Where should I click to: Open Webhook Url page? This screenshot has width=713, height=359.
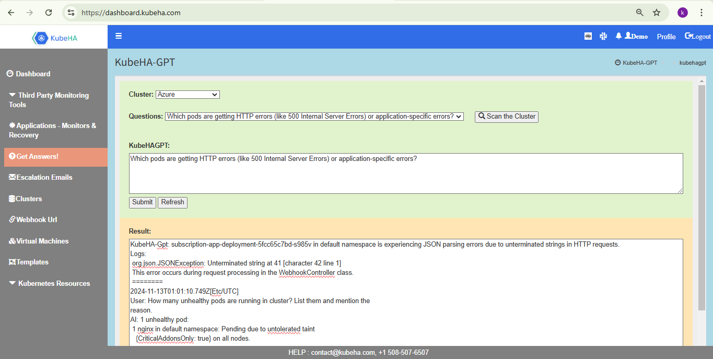[x=33, y=219]
